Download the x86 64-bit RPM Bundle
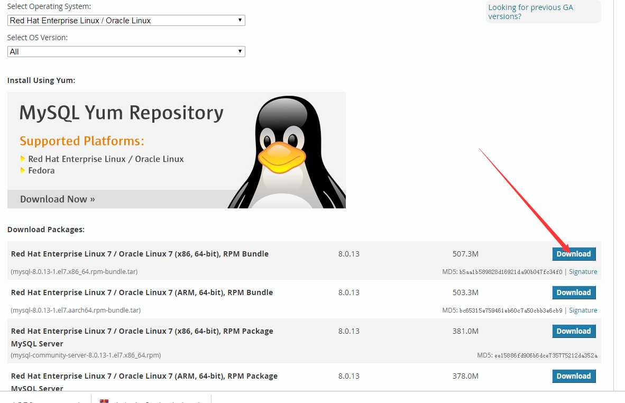 point(574,254)
